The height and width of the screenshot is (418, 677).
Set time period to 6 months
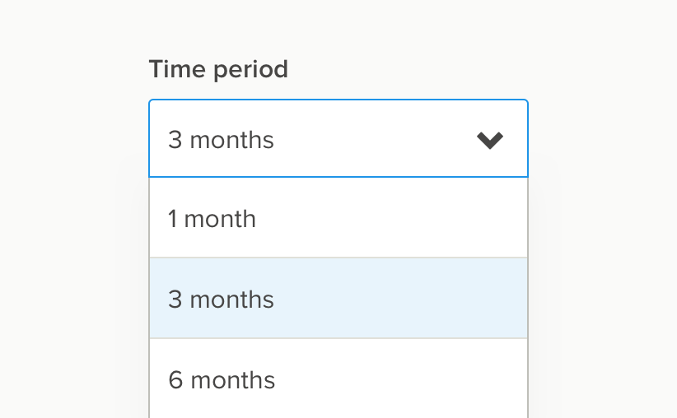[x=338, y=380]
